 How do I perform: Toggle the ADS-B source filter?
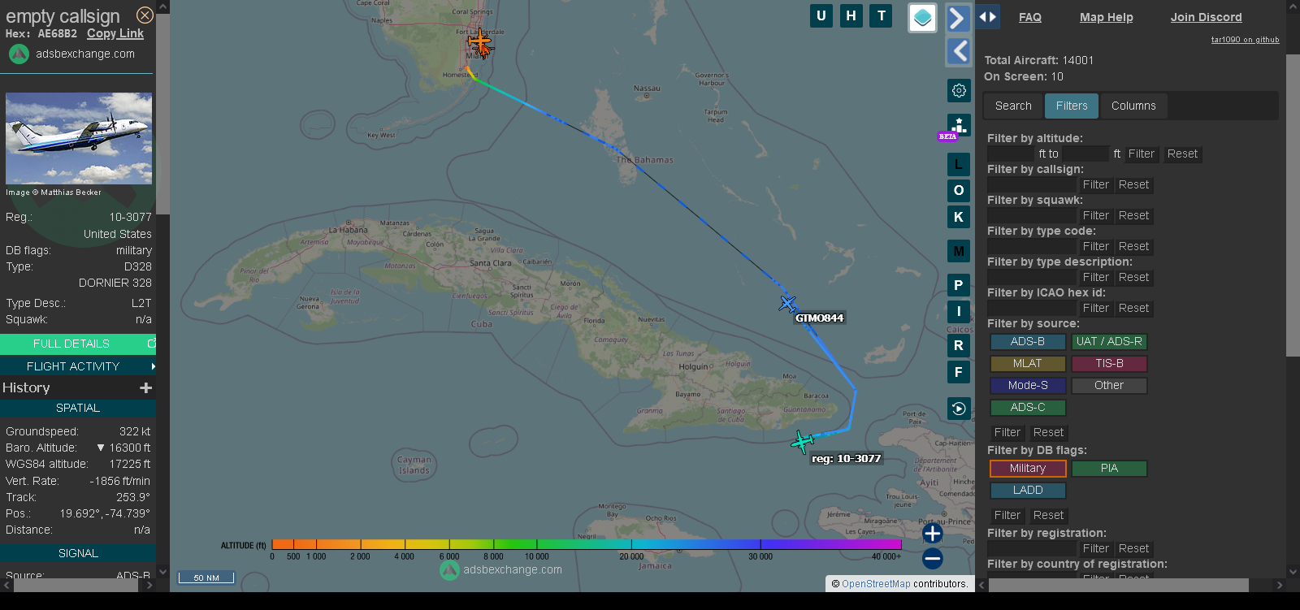click(x=1028, y=342)
